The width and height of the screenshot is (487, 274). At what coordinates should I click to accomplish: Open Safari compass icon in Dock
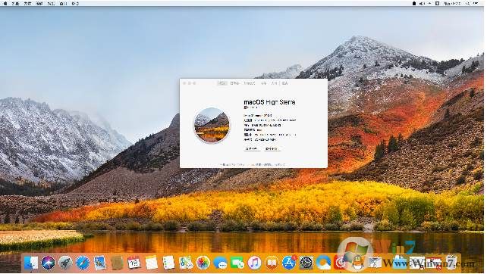tap(83, 263)
